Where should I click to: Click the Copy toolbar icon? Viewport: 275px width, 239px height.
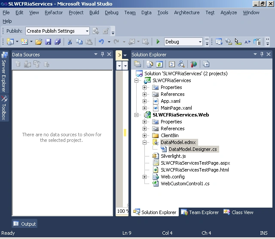point(79,42)
